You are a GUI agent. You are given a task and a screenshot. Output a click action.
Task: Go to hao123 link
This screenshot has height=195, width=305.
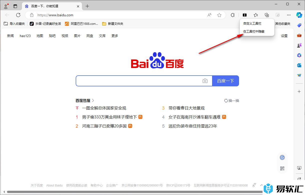25,36
